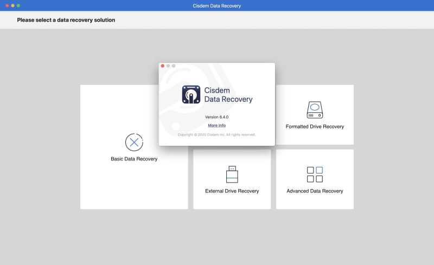
Task: Click the copyright notice in About dialog
Action: pos(216,135)
